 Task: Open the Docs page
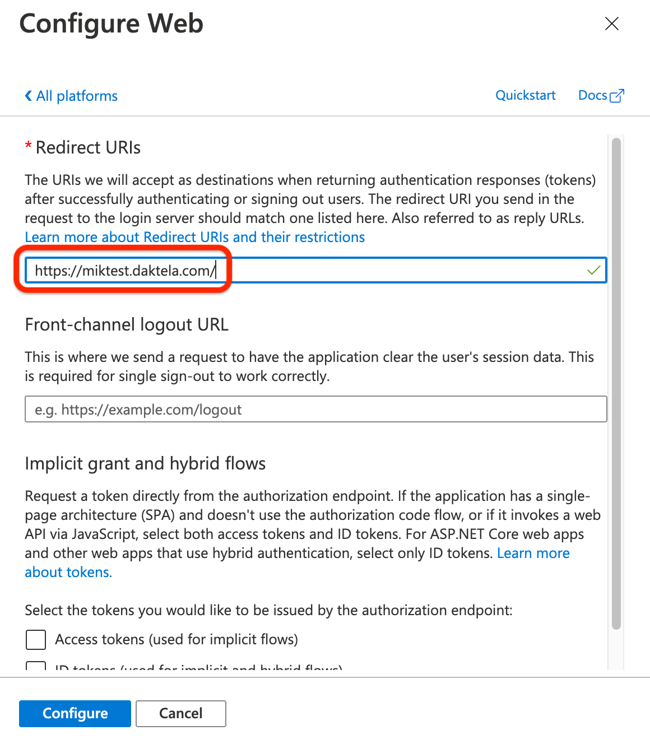coord(592,95)
